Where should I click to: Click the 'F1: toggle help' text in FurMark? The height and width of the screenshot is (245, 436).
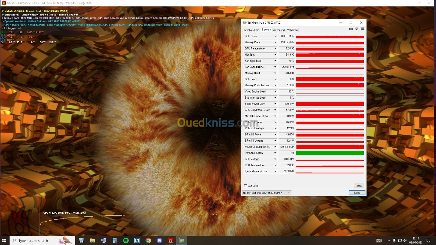(x=13, y=28)
